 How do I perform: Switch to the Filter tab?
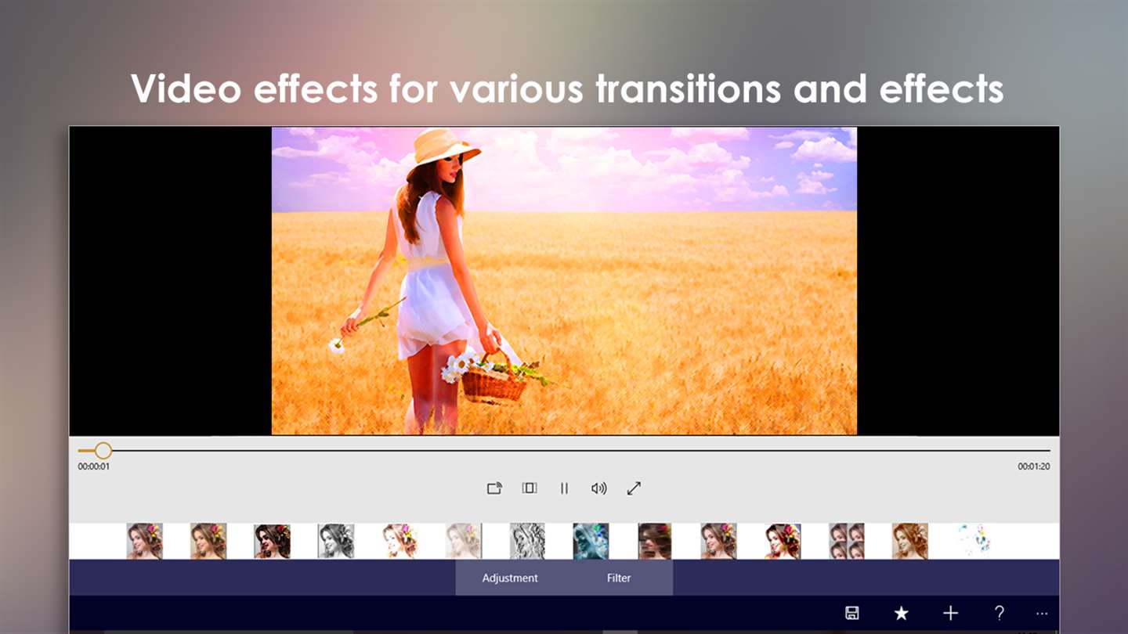[x=619, y=578]
